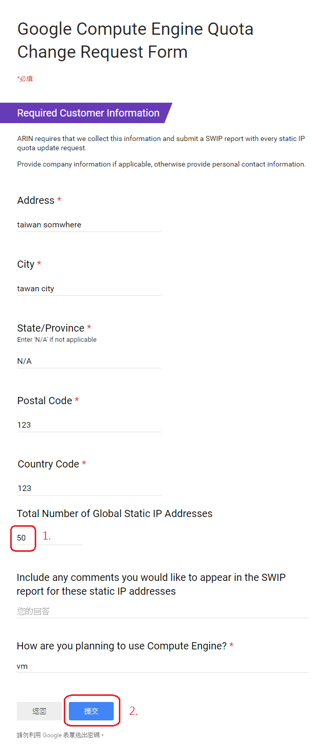Click the 'Total Number of Global Static IP Addresses' label
Viewport: 328px width, 749px height.
click(114, 513)
